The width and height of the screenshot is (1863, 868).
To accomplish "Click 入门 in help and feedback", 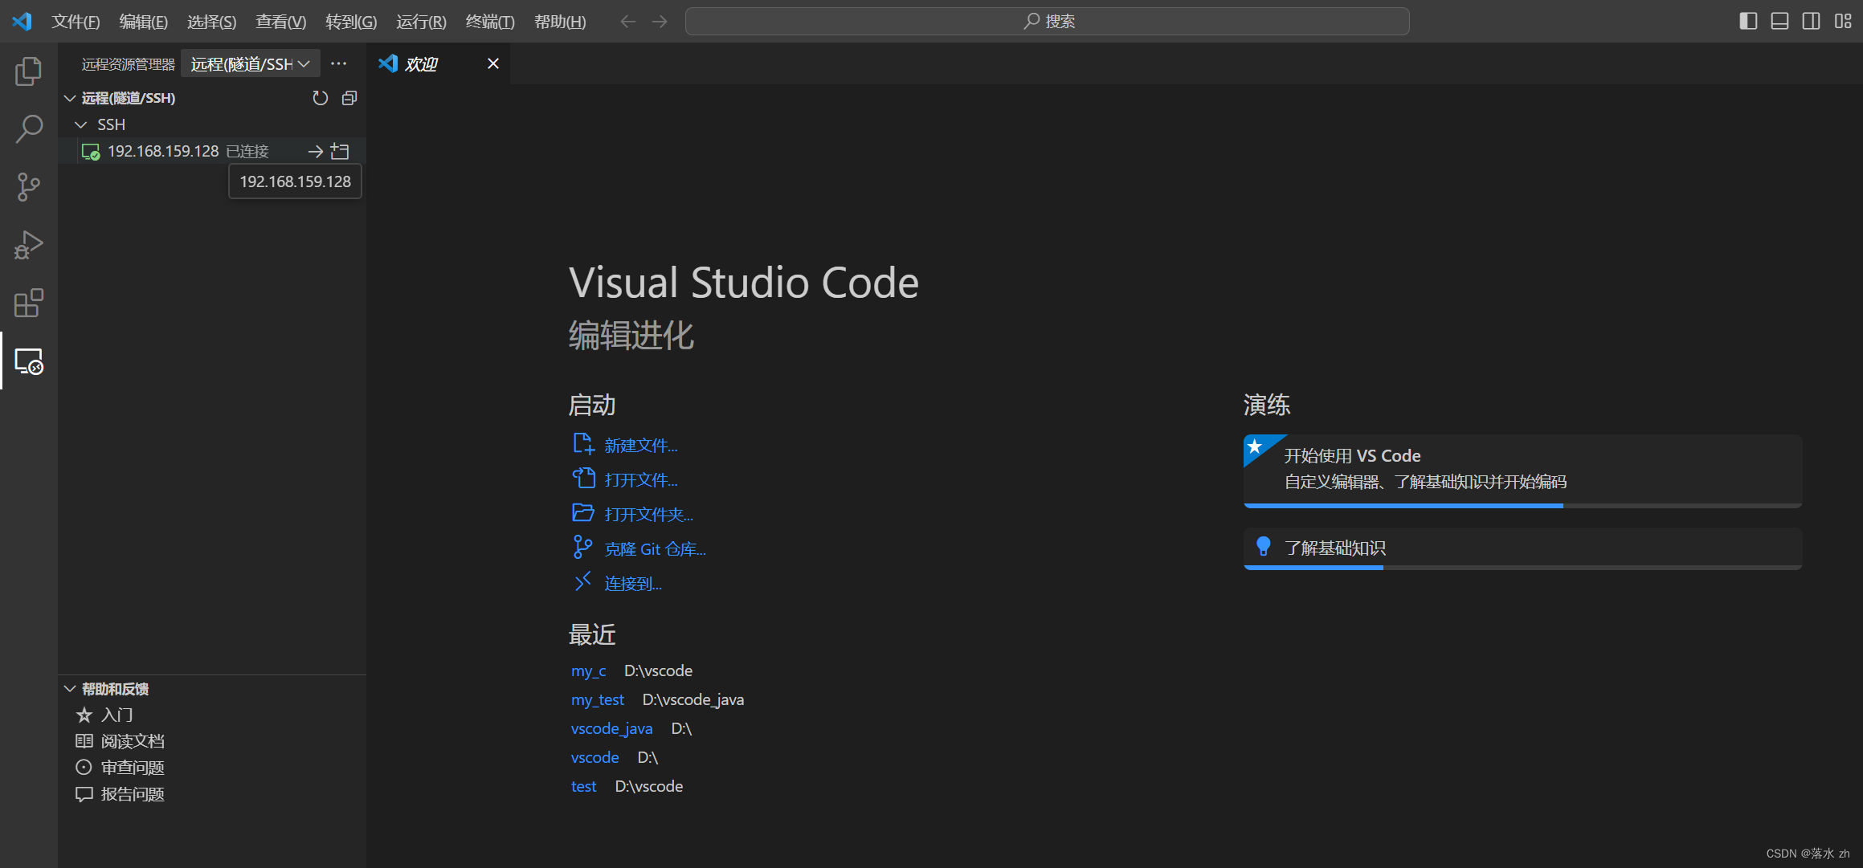I will (117, 715).
